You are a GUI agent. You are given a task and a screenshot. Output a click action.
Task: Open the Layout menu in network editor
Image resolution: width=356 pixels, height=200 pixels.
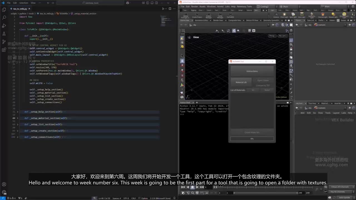click(336, 113)
